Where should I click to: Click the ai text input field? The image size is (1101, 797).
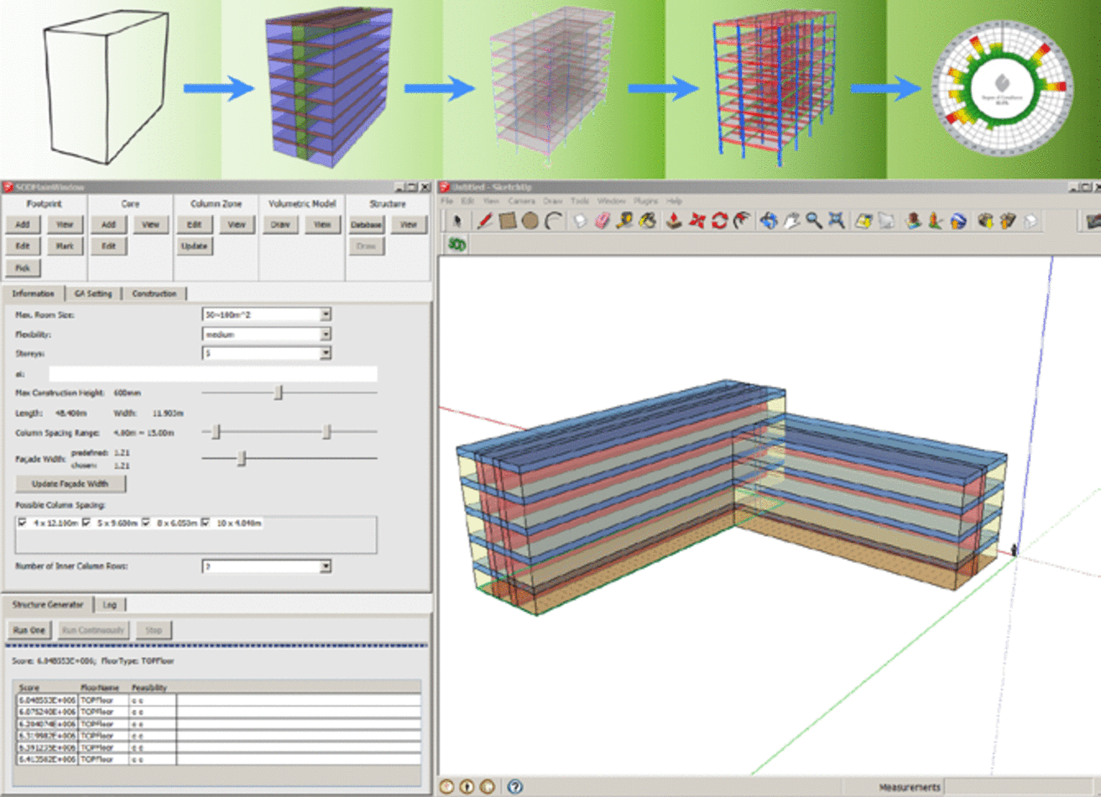[x=213, y=374]
